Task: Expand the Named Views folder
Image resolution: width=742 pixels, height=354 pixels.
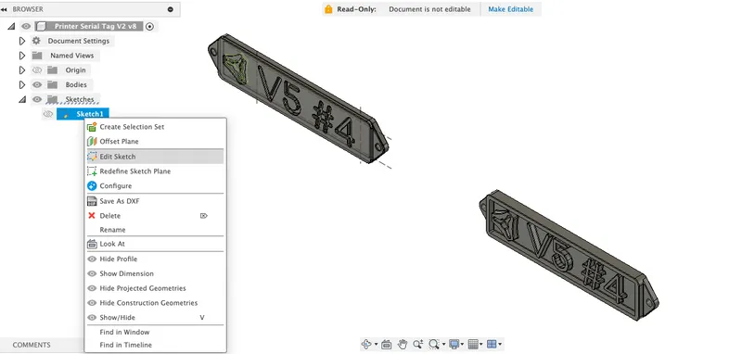Action: pos(21,56)
